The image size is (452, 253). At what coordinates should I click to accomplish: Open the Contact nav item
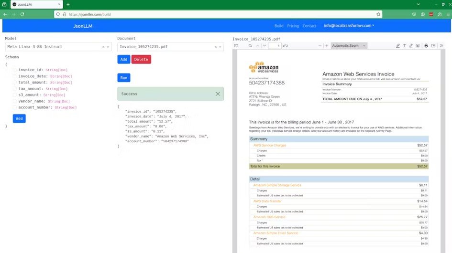click(x=309, y=26)
